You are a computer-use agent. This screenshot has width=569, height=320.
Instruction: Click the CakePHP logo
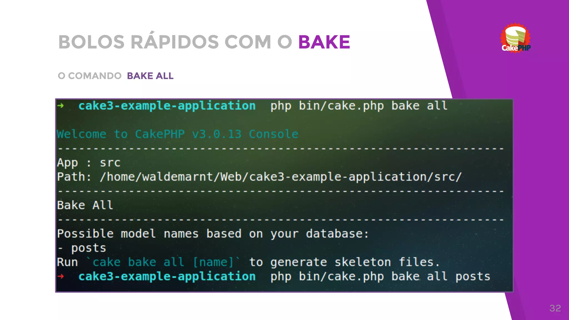point(516,38)
